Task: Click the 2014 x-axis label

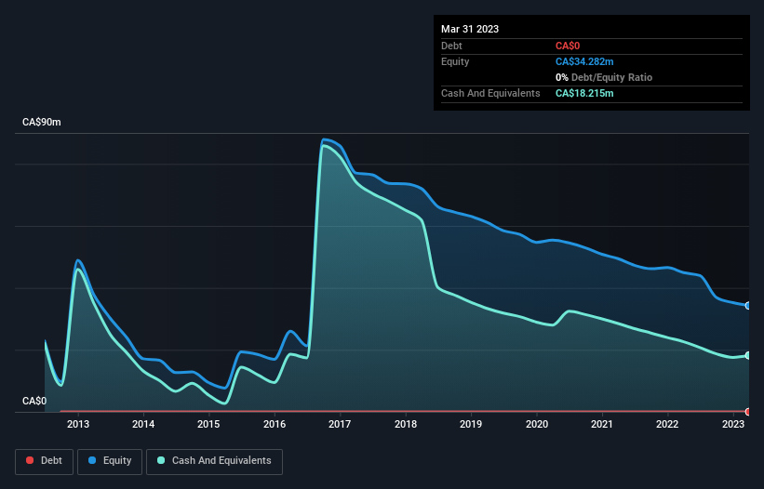Action: coord(143,424)
